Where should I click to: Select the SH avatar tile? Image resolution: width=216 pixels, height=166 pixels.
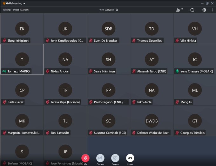[108, 59]
